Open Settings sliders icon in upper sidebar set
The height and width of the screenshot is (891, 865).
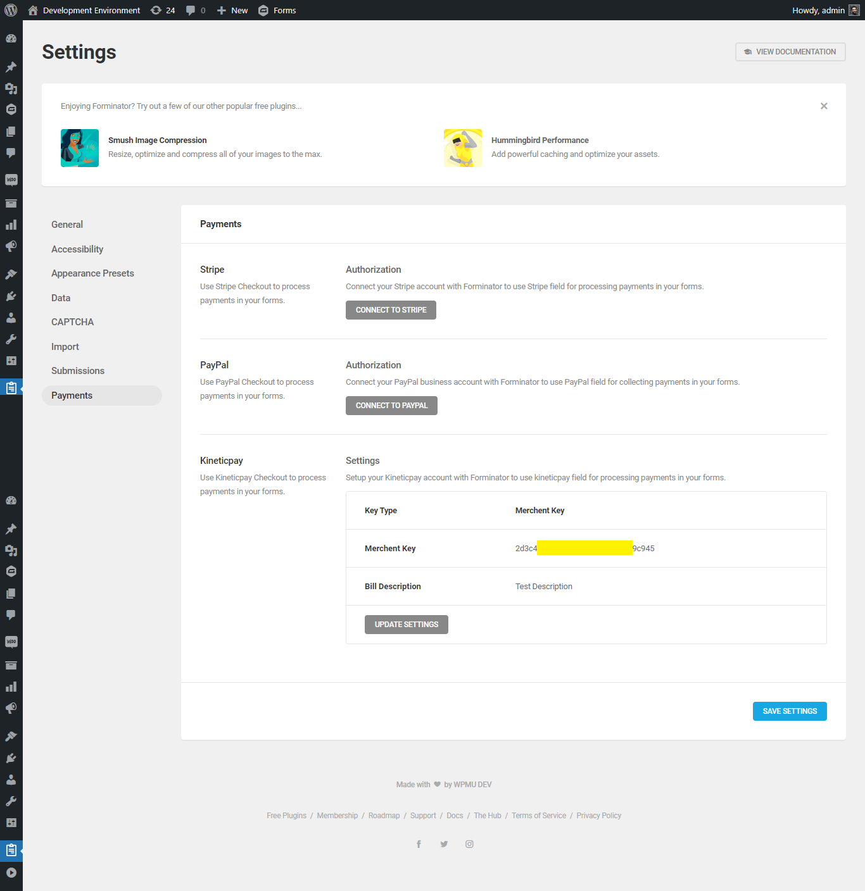11,361
